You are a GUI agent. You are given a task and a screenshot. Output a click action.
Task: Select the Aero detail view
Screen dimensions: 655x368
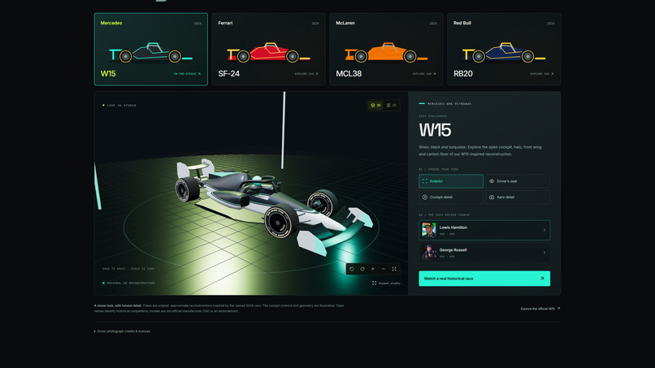pos(518,197)
